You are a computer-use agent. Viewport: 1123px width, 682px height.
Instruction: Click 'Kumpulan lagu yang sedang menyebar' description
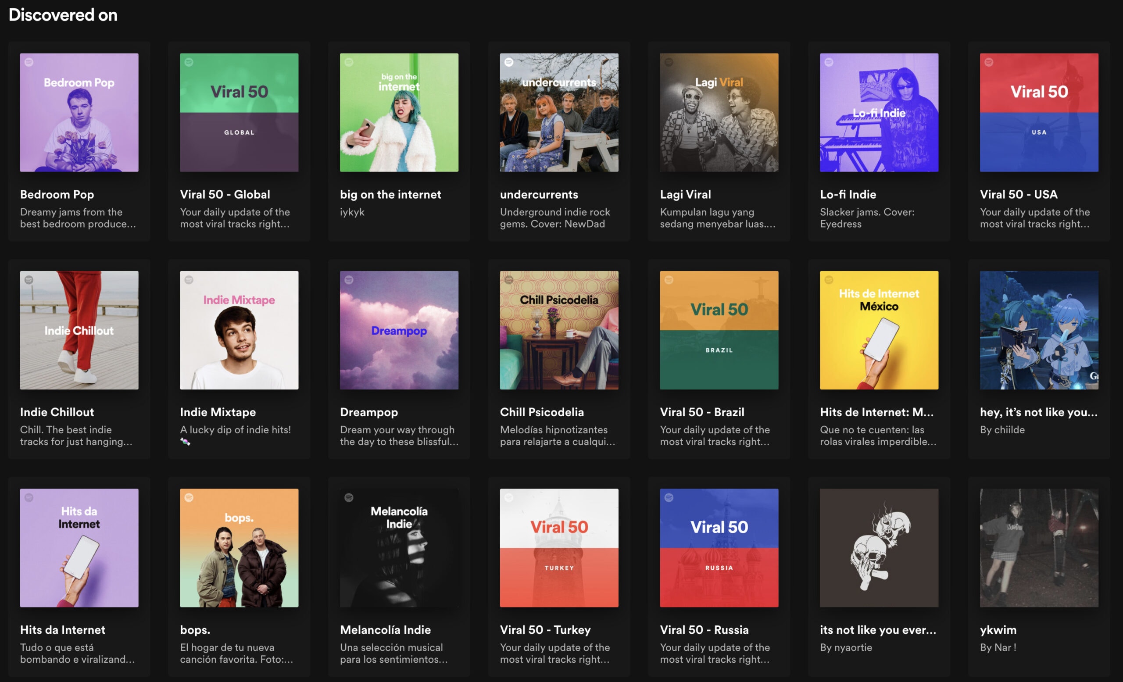pos(718,218)
